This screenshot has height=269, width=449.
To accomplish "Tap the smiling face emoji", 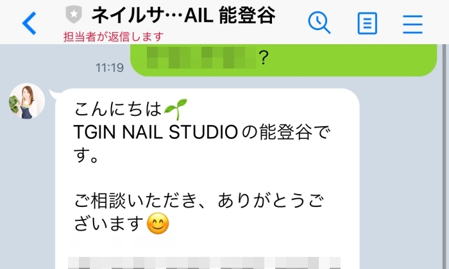I will tap(158, 224).
